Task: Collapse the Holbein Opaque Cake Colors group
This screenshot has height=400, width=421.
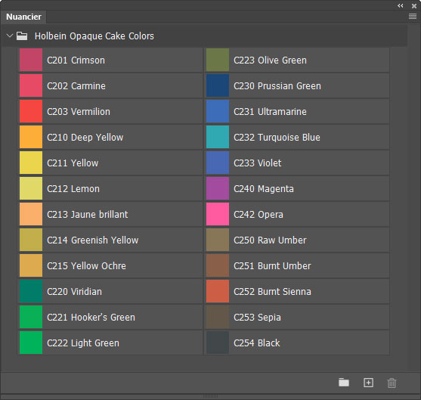Action: point(10,36)
